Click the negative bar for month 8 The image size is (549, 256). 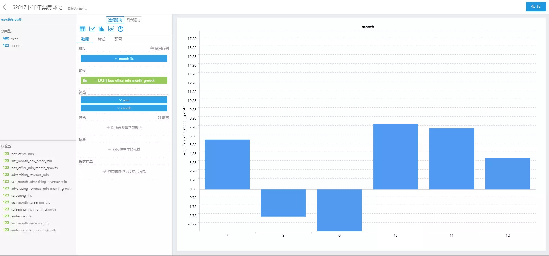283,203
